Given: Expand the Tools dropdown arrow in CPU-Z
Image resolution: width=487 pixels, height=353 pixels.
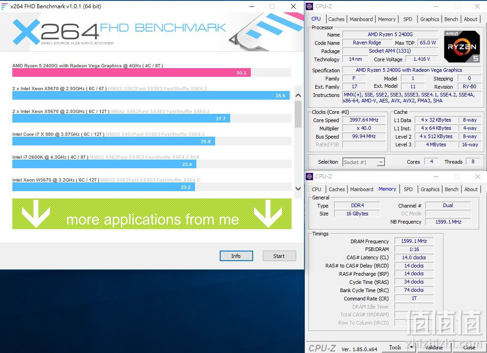Looking at the screenshot, I should [x=411, y=348].
